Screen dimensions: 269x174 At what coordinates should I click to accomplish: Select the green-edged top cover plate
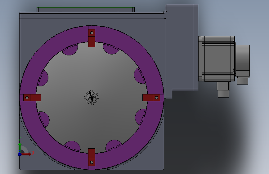[86, 10]
